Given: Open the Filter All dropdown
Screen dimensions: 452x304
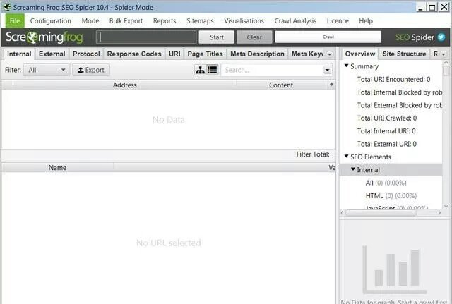Looking at the screenshot, I should [x=47, y=70].
